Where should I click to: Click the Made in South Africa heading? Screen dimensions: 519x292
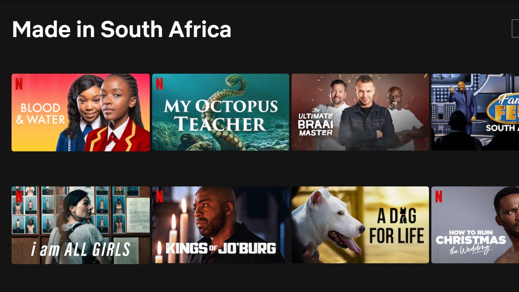121,29
